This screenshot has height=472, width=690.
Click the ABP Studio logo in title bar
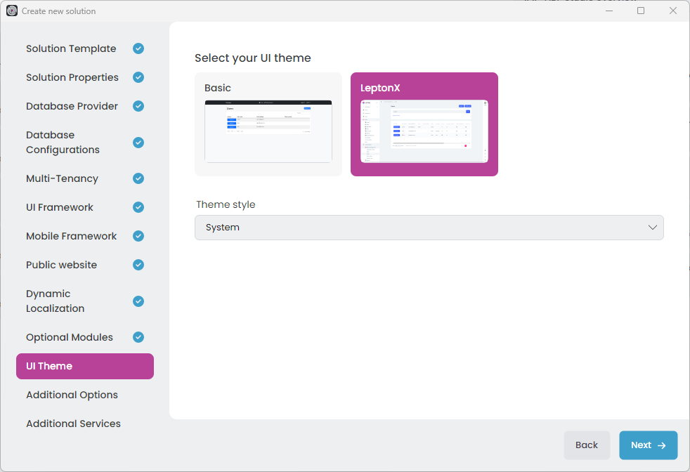coord(12,11)
